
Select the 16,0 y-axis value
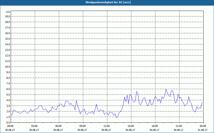pos(8,33)
